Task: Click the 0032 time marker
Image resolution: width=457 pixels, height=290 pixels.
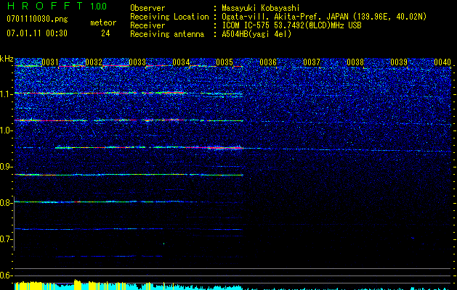Action: [x=94, y=62]
